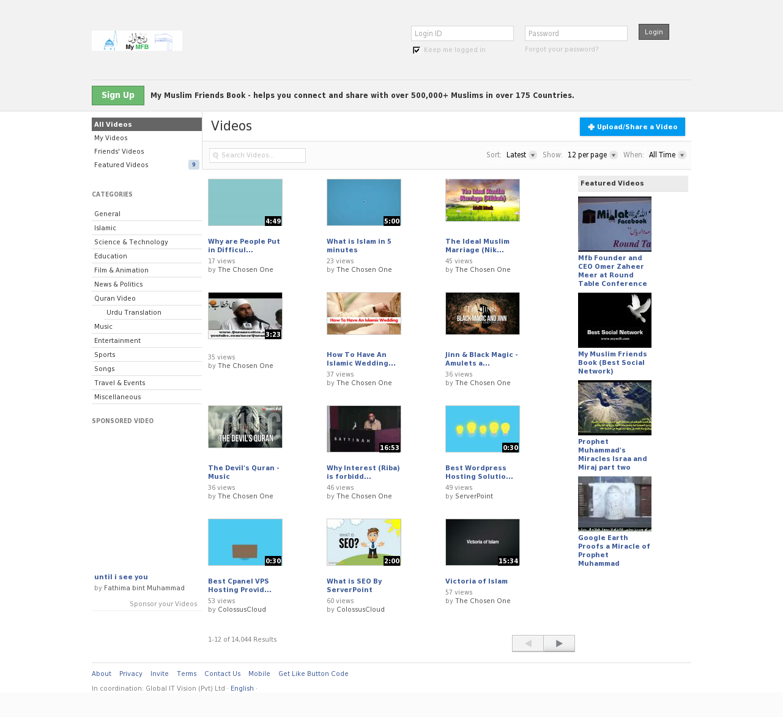Open Best Wordpress Hosting video thumbnail
The image size is (783, 717).
click(x=483, y=429)
